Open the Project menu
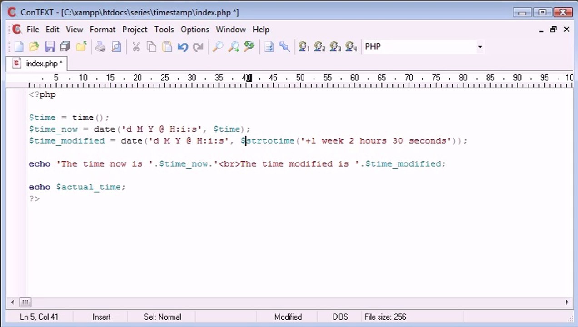The width and height of the screenshot is (578, 327). point(135,29)
